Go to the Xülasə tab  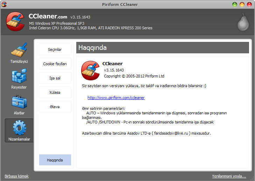coord(55,92)
